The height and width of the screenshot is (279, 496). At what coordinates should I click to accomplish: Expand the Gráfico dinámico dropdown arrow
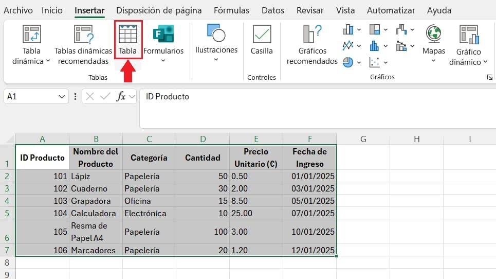(x=485, y=62)
